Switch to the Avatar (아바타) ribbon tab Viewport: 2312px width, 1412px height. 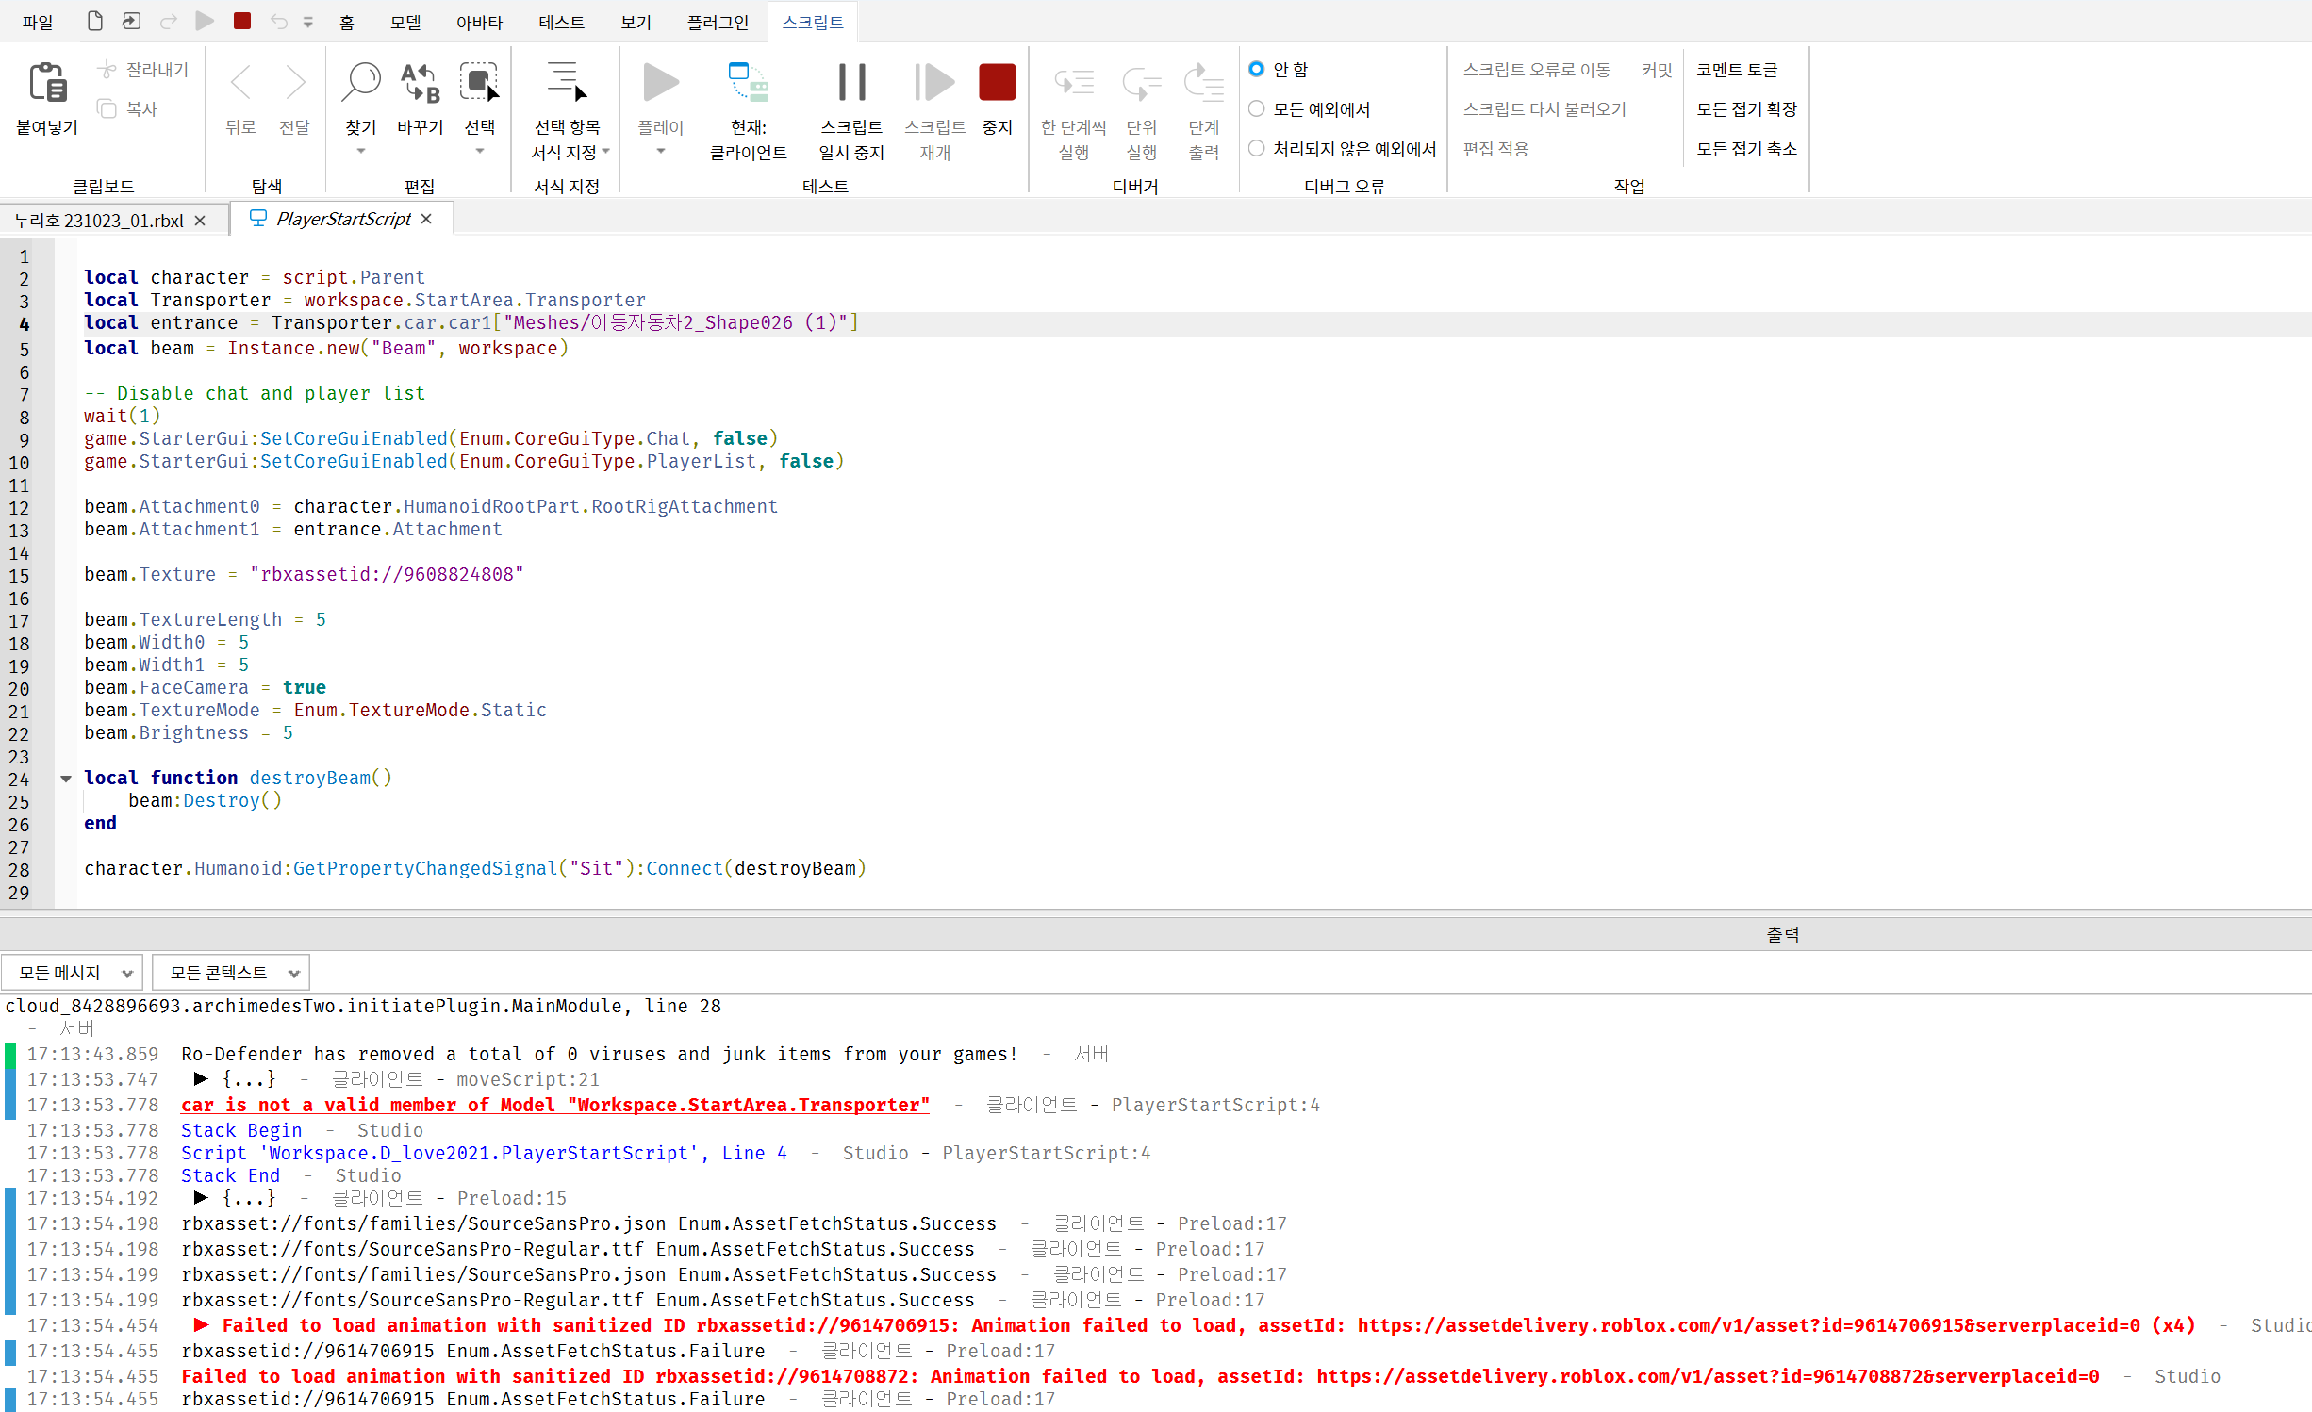(479, 22)
